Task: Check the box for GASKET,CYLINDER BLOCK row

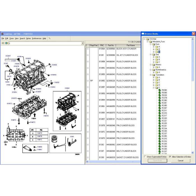Action: (x=88, y=157)
